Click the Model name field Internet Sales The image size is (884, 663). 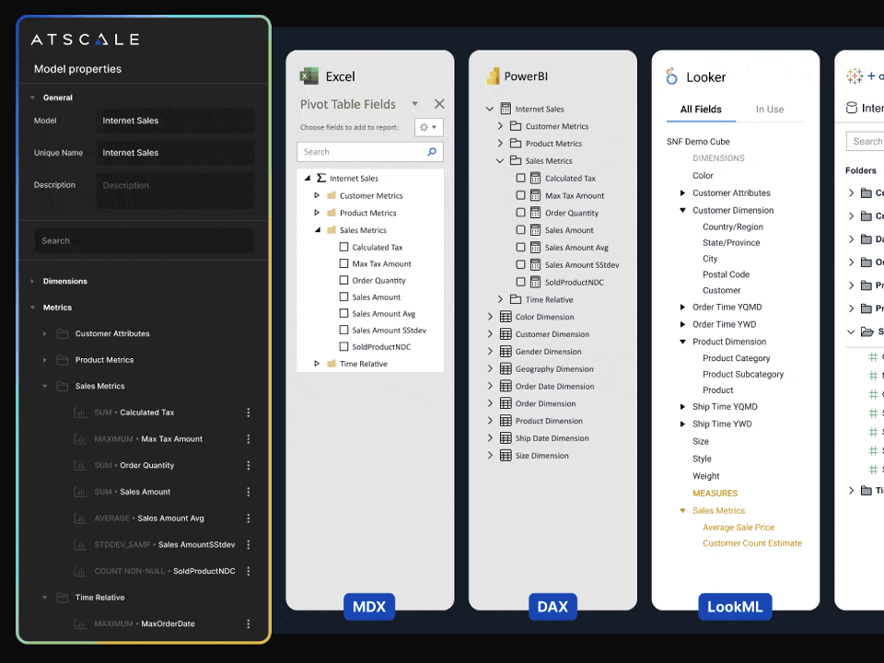coord(175,121)
